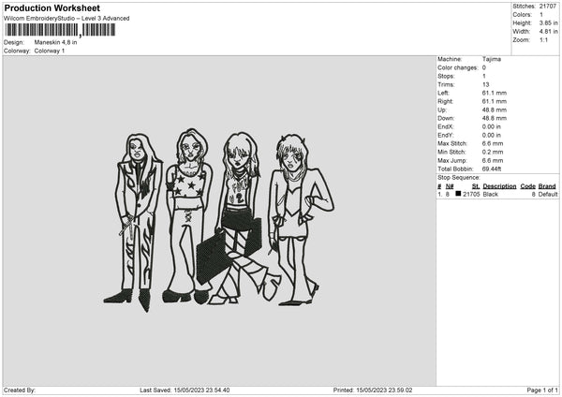
Task: Click the Machine value Tajima
Action: click(x=492, y=59)
